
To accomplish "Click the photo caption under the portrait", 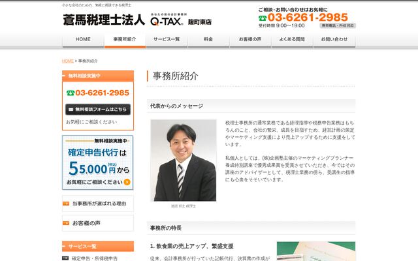I will (184, 206).
